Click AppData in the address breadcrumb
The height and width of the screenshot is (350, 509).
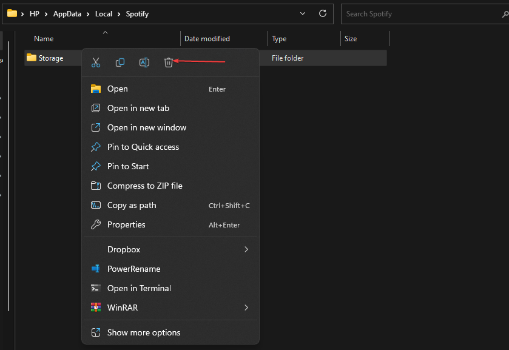coord(67,14)
